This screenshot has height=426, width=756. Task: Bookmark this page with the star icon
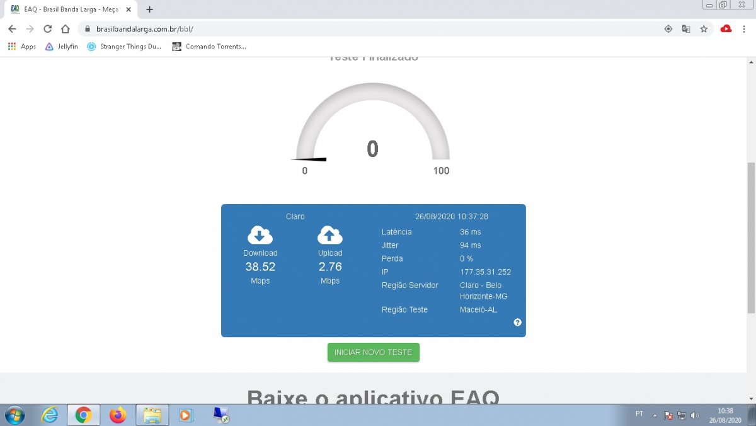704,29
